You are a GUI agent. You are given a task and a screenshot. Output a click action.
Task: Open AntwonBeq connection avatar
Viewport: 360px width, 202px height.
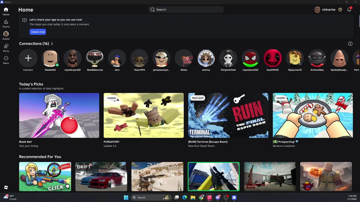[x=317, y=58]
